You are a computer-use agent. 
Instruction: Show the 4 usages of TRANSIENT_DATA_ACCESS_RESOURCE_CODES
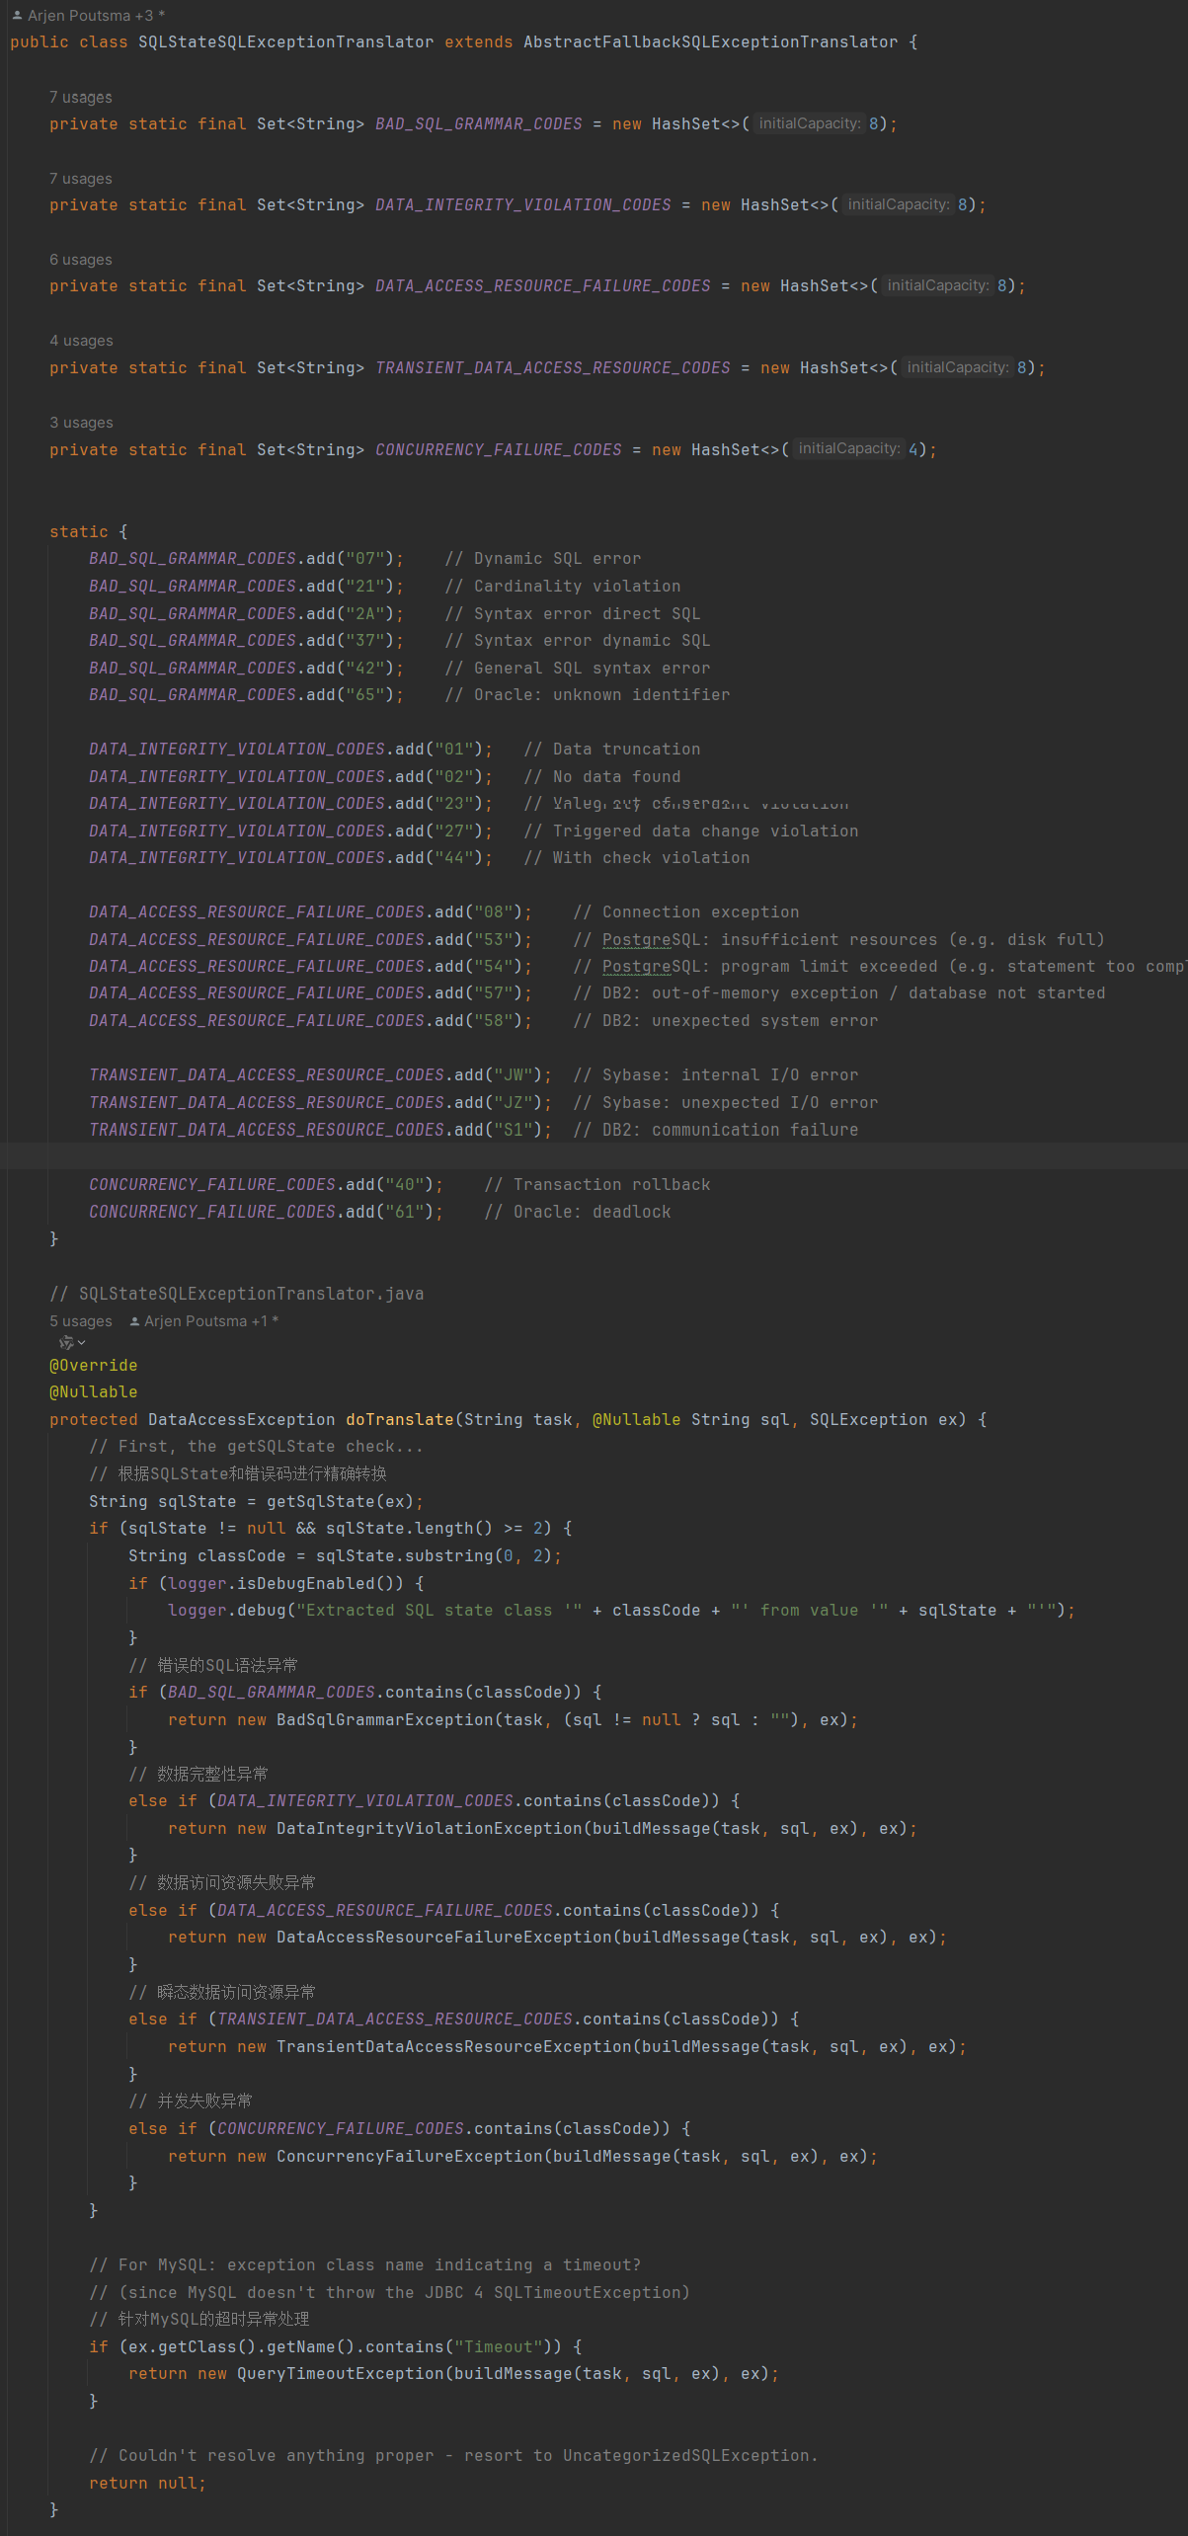point(81,341)
